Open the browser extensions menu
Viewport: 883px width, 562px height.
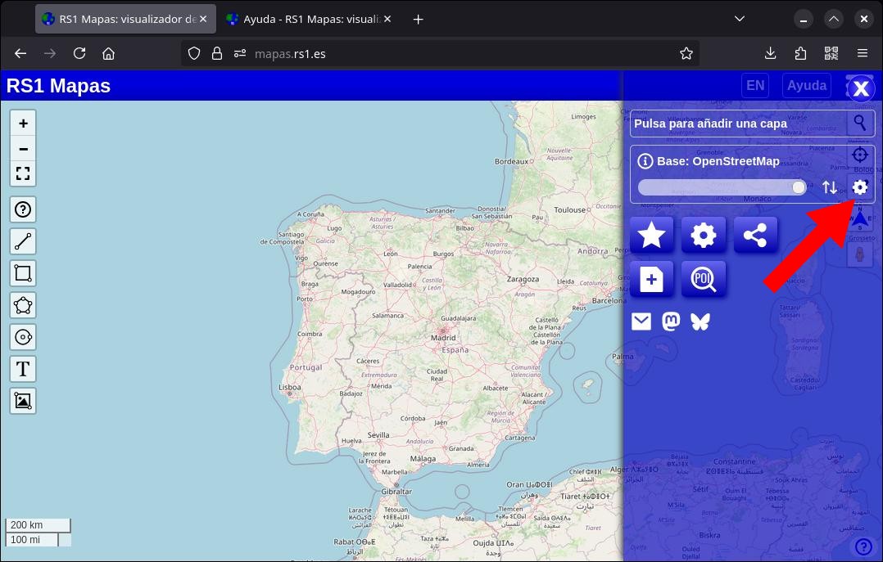(x=800, y=53)
